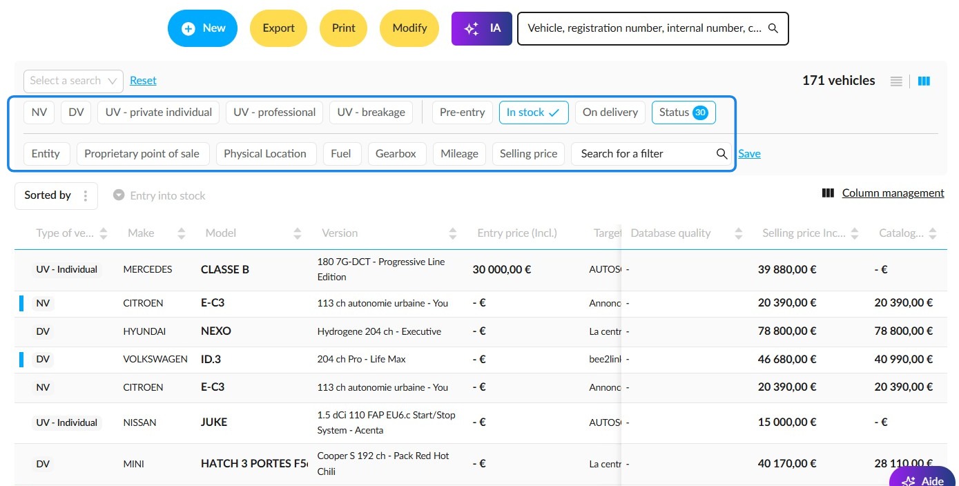This screenshot has width=959, height=486.
Task: Switch to list view icon
Action: click(x=896, y=81)
